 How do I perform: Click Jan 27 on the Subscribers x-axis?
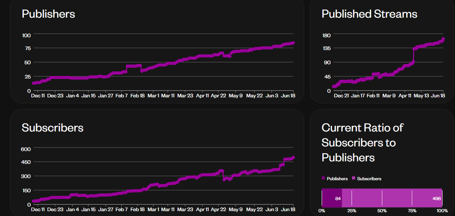106,210
